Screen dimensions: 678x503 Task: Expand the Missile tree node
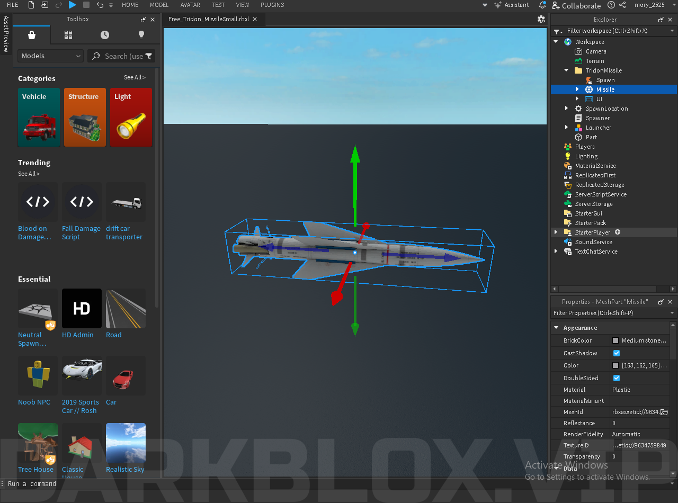pyautogui.click(x=577, y=89)
